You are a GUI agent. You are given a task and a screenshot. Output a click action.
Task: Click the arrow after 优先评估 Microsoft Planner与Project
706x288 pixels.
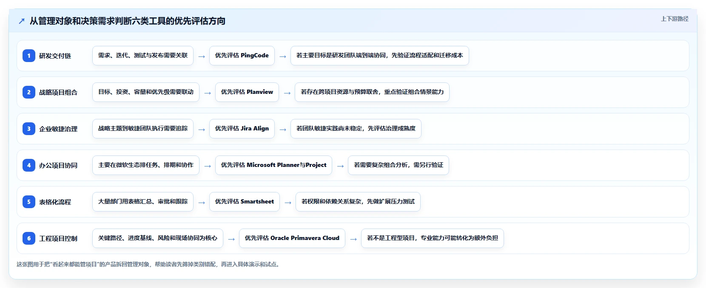(x=340, y=166)
